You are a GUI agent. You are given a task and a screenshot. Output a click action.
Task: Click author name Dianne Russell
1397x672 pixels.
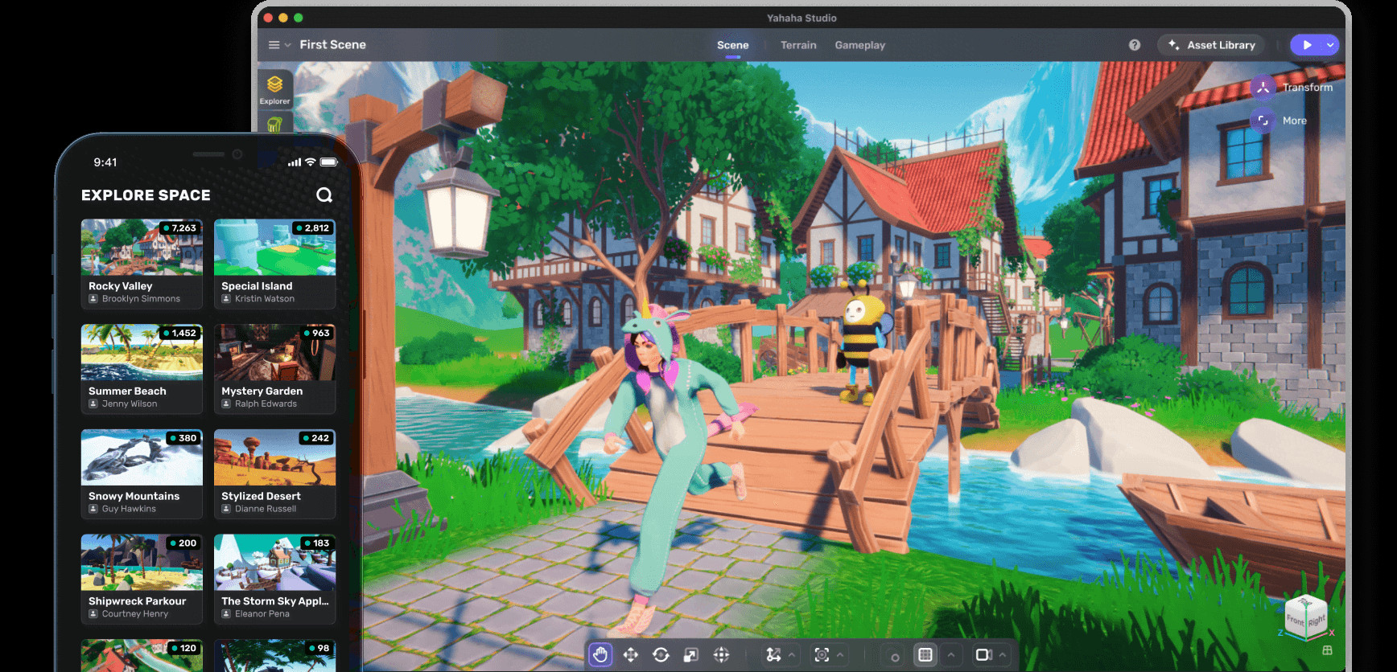pyautogui.click(x=265, y=509)
